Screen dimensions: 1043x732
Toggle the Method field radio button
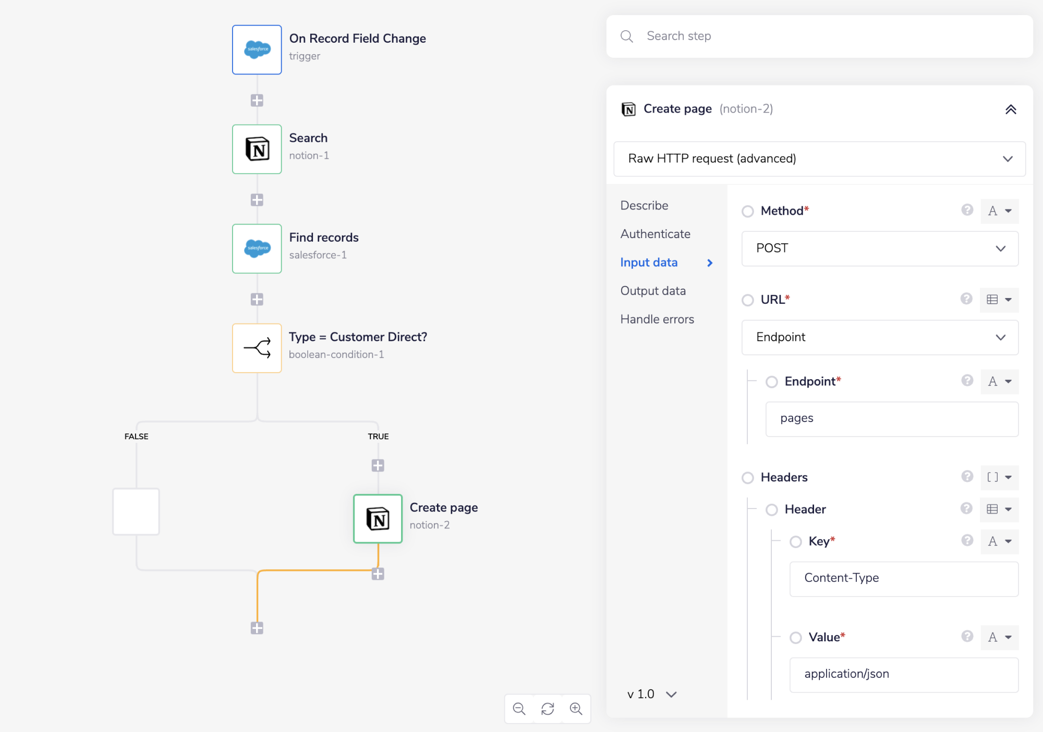coord(748,211)
